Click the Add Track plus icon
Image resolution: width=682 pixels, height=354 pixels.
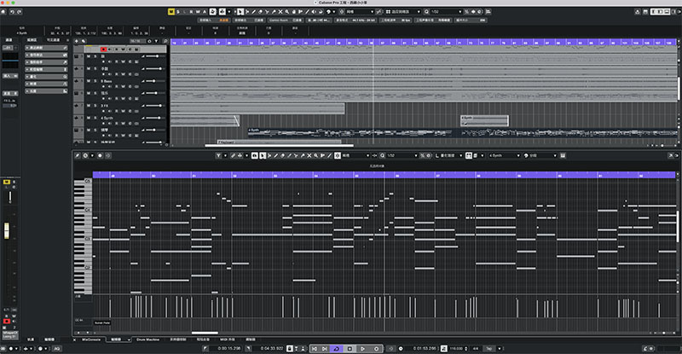tap(77, 41)
